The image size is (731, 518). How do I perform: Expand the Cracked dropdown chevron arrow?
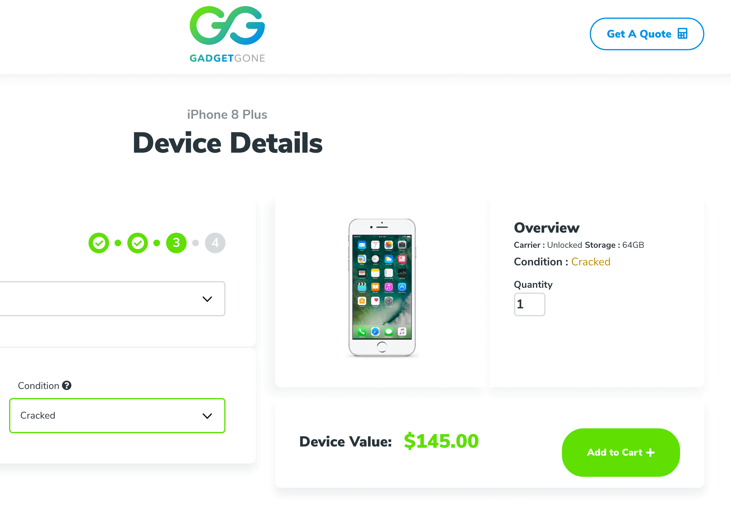click(207, 416)
